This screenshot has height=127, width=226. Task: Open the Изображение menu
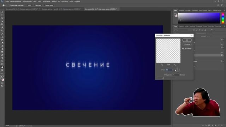point(27,1)
